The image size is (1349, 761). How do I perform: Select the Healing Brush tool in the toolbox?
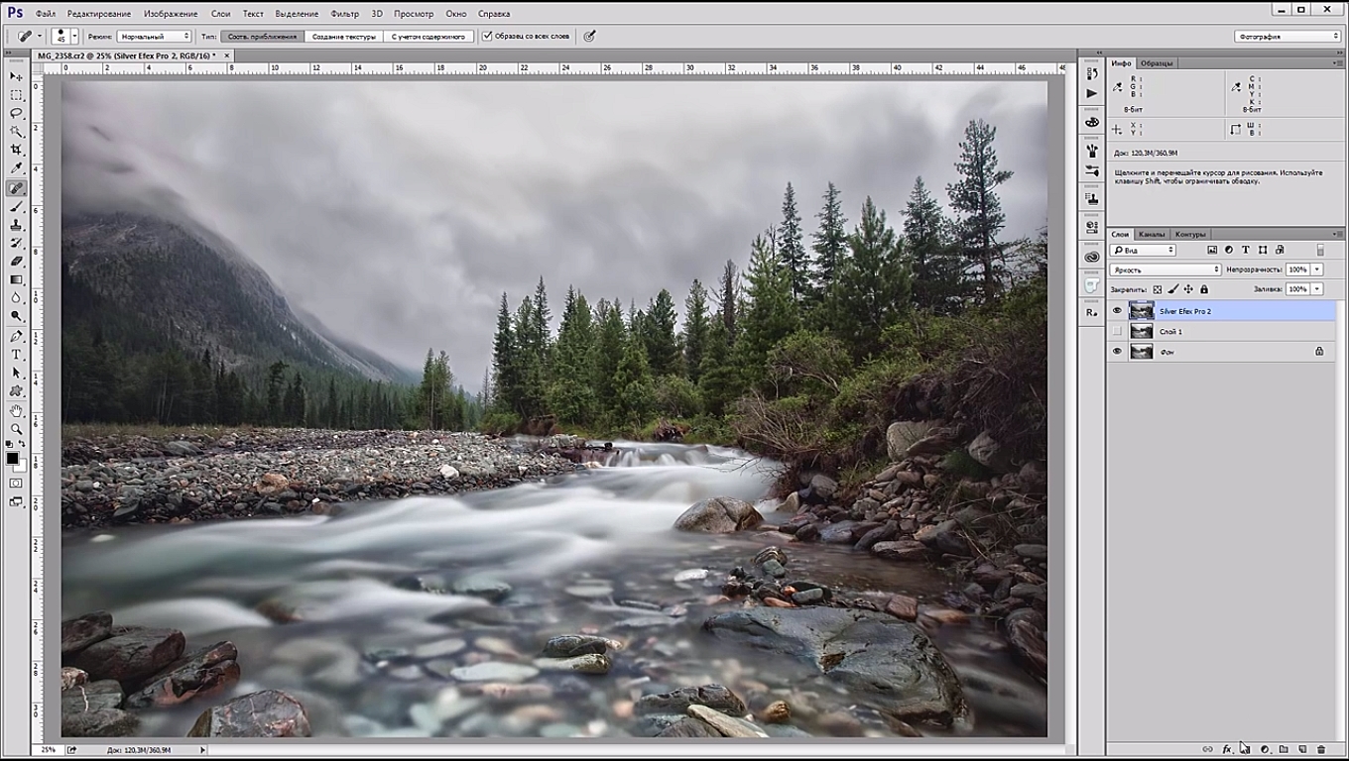pos(16,188)
